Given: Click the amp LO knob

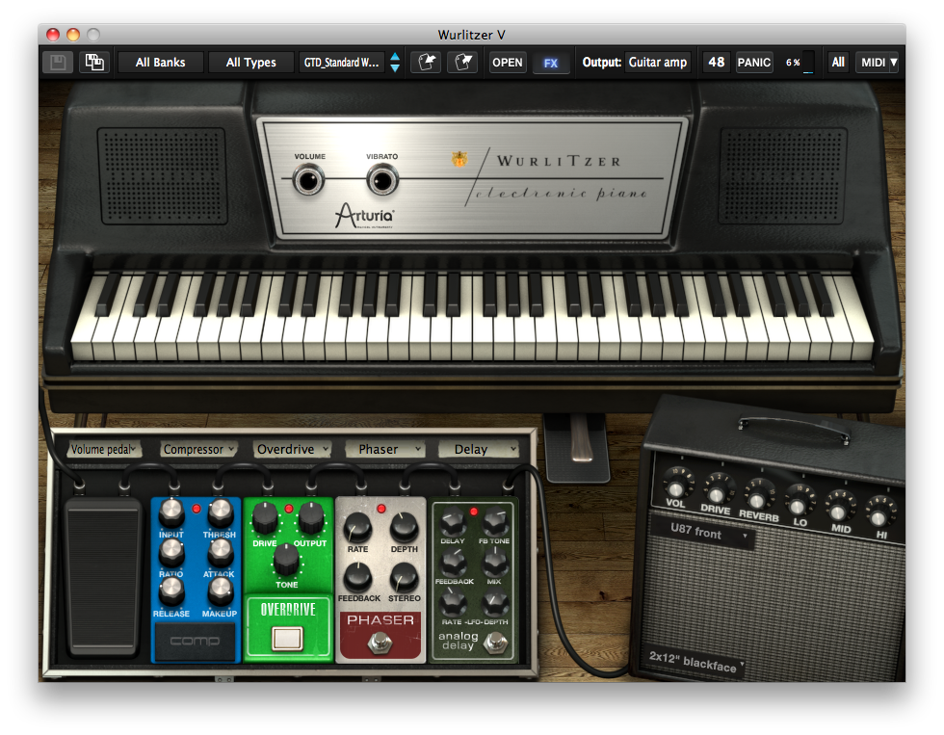Looking at the screenshot, I should coord(798,505).
